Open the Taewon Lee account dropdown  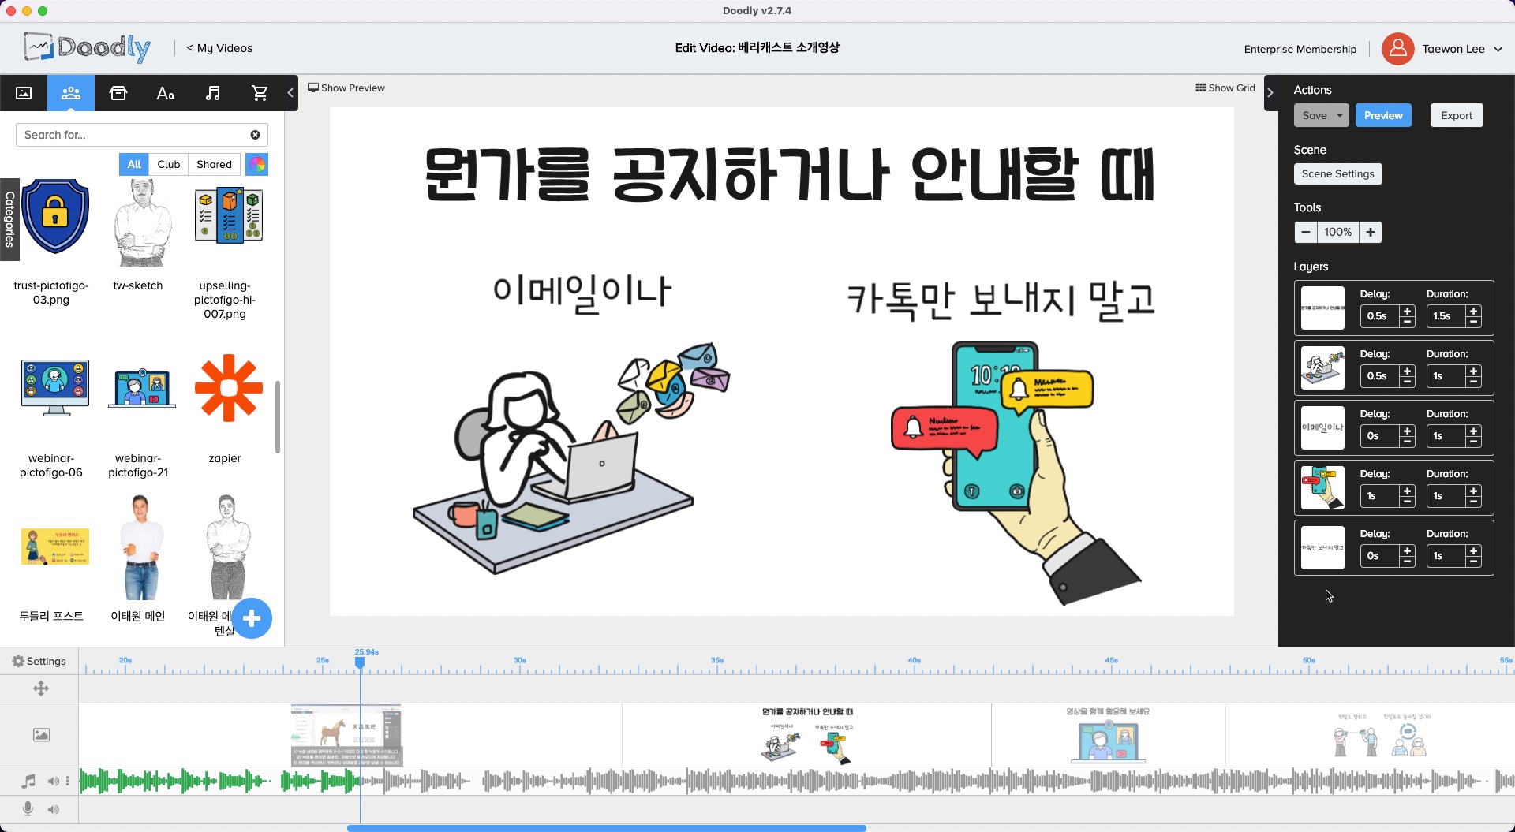pyautogui.click(x=1462, y=49)
